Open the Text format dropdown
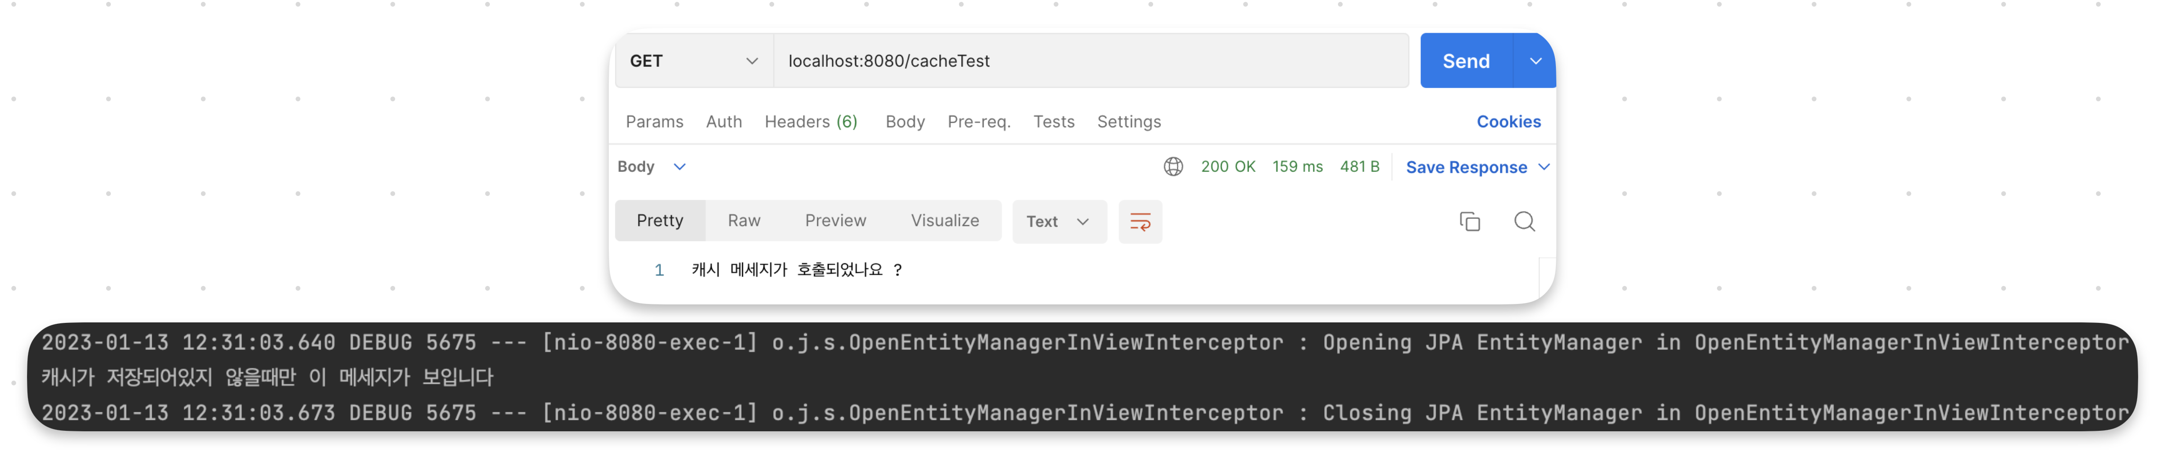This screenshot has width=2168, height=463. point(1059,222)
